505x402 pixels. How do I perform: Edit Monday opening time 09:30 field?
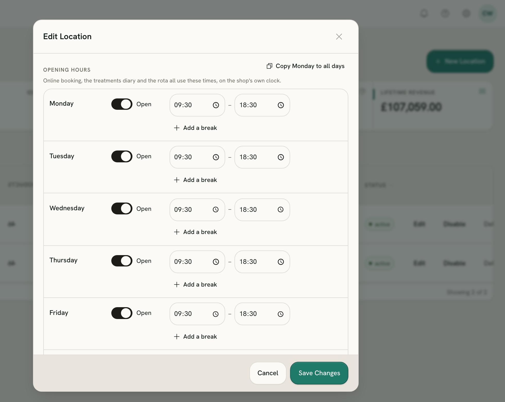[197, 105]
